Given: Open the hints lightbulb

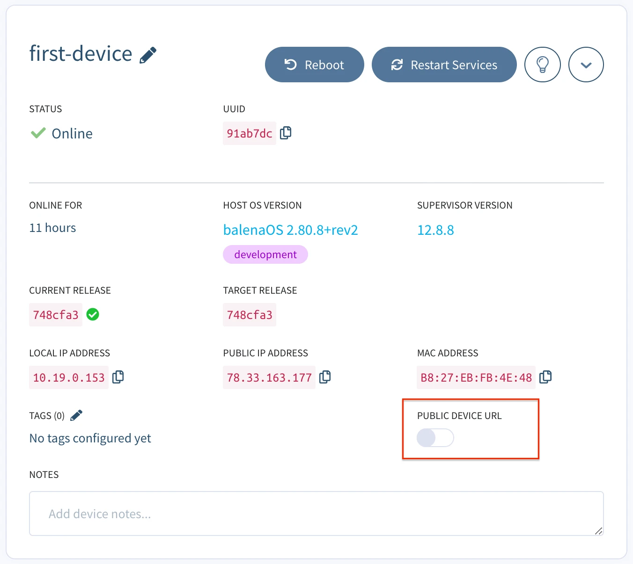Looking at the screenshot, I should pos(543,65).
